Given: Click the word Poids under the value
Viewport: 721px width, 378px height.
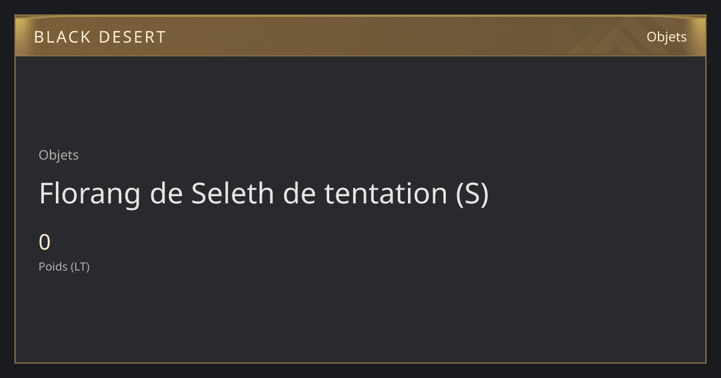Looking at the screenshot, I should click(53, 266).
